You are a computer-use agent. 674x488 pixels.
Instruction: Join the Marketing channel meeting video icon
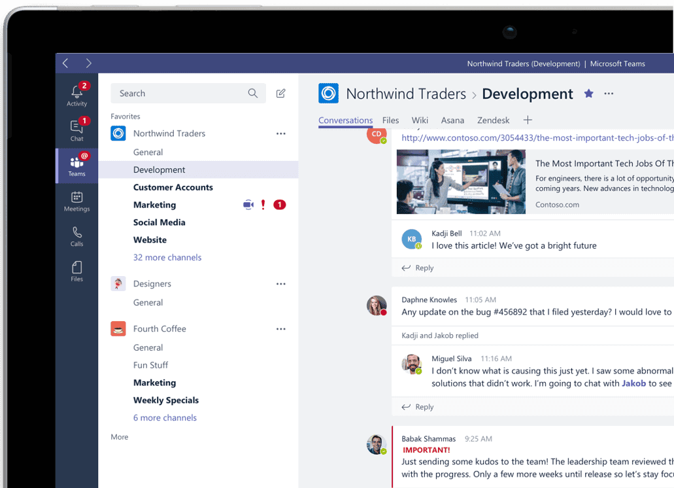coord(248,205)
